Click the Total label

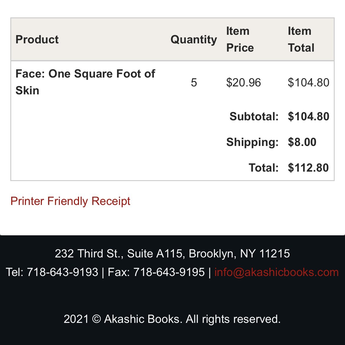(x=264, y=168)
